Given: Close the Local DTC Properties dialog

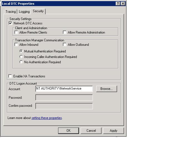Looking at the screenshot, I should [x=123, y=4].
